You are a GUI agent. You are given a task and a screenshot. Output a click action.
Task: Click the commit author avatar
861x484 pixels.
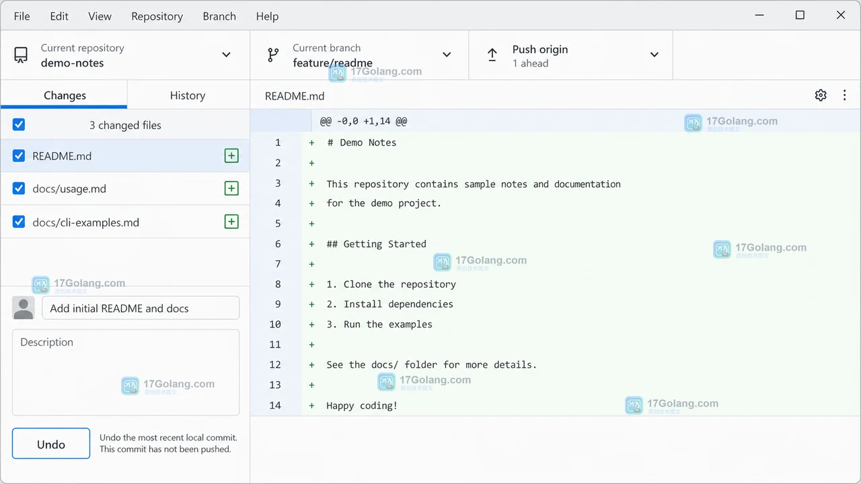pyautogui.click(x=24, y=308)
